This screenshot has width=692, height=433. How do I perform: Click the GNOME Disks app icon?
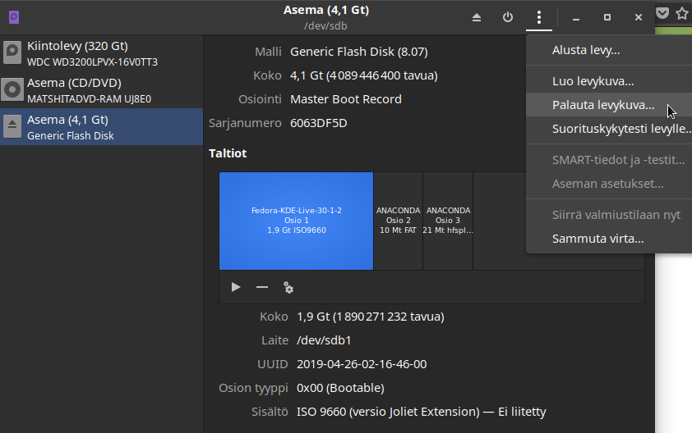point(14,17)
